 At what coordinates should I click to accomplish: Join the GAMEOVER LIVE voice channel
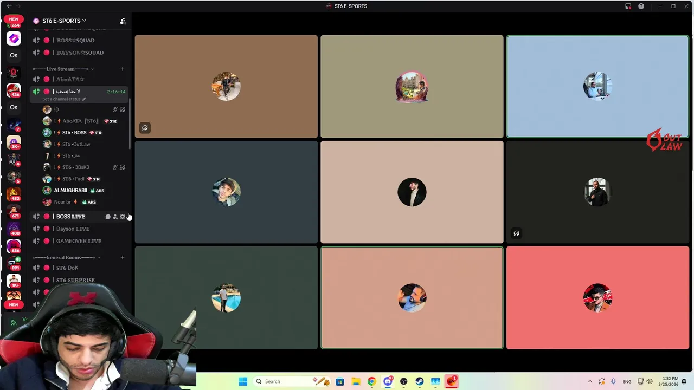pyautogui.click(x=79, y=241)
